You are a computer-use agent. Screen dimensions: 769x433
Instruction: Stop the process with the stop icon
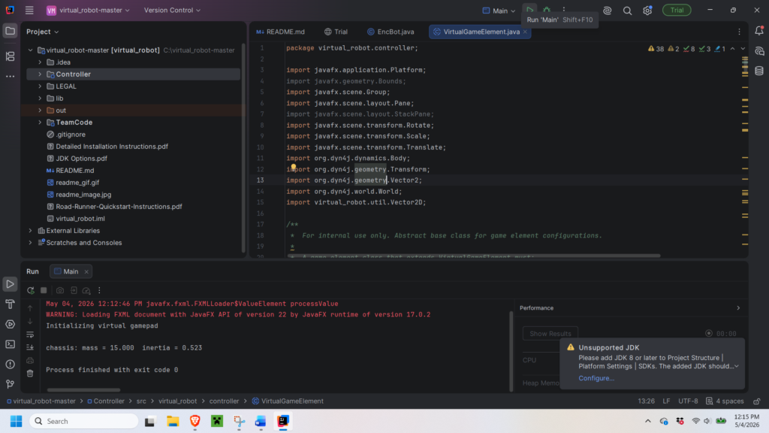tap(44, 291)
